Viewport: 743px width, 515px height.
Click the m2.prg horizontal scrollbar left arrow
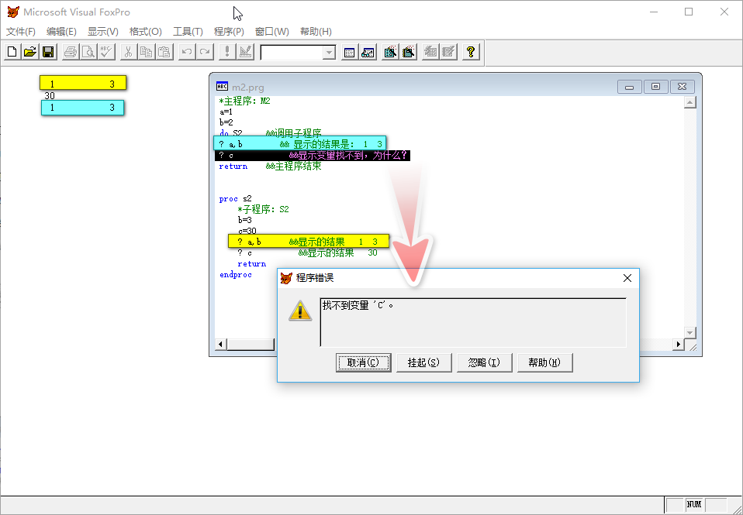(221, 344)
